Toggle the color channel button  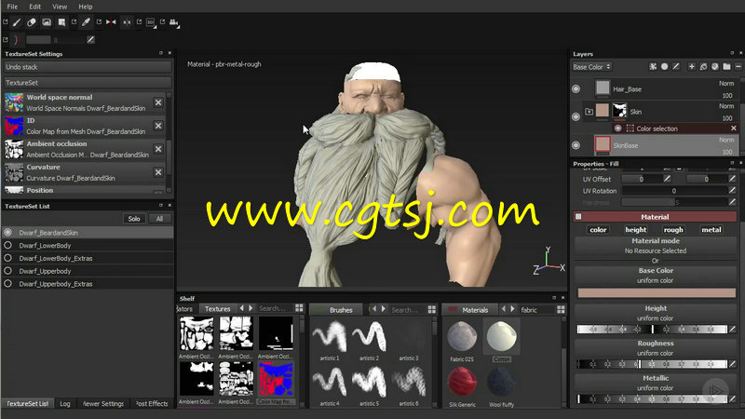[598, 229]
